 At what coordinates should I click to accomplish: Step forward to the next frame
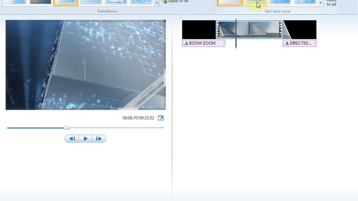99,138
